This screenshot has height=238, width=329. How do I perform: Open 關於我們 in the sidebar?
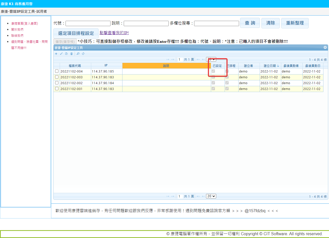click(x=17, y=29)
